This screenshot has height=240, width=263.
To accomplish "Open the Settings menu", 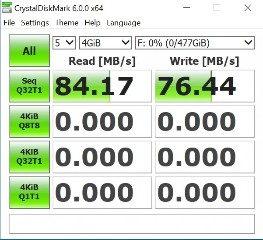I will pos(35,23).
